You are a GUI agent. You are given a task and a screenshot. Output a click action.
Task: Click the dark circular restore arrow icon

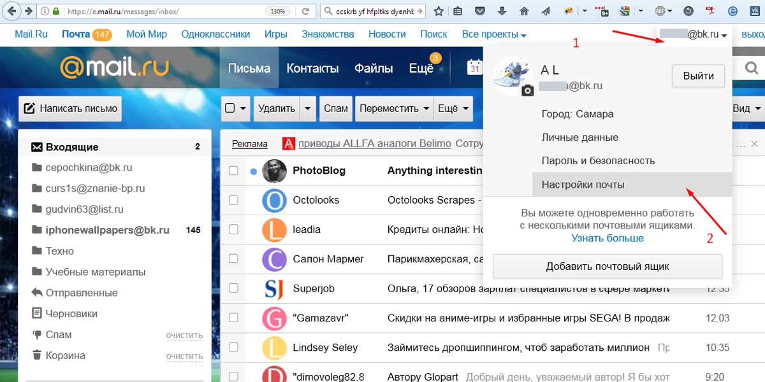coord(689,11)
